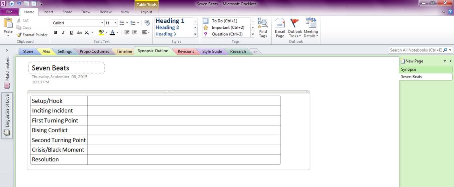Screen dimensions: 454x187
Task: Toggle bold formatting
Action: [x=56, y=32]
